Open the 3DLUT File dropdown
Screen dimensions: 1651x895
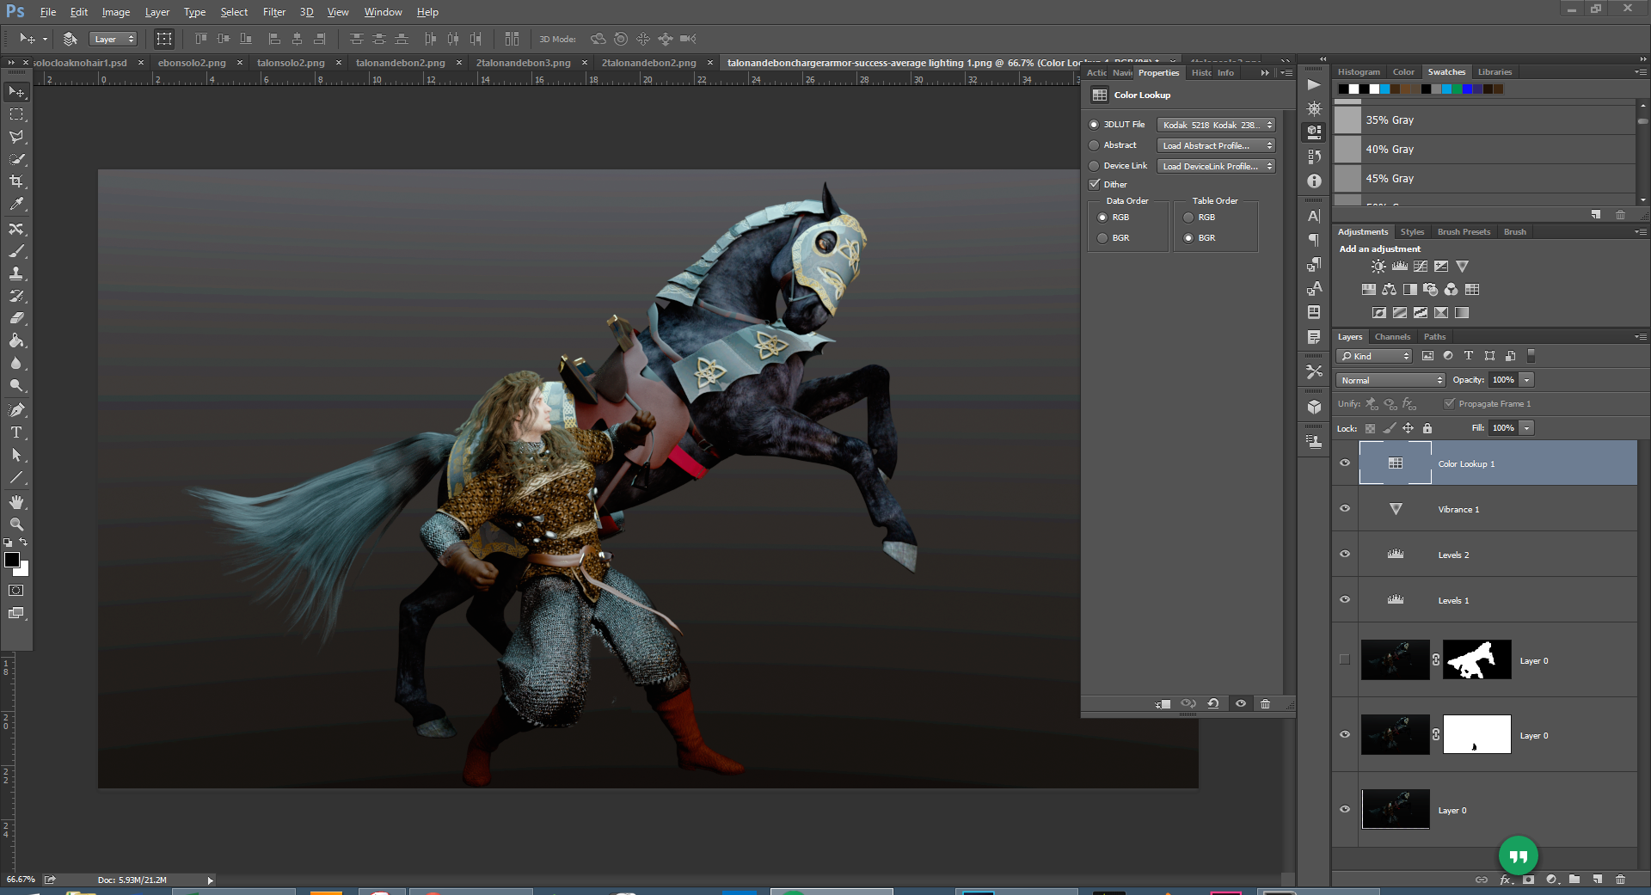[1215, 125]
